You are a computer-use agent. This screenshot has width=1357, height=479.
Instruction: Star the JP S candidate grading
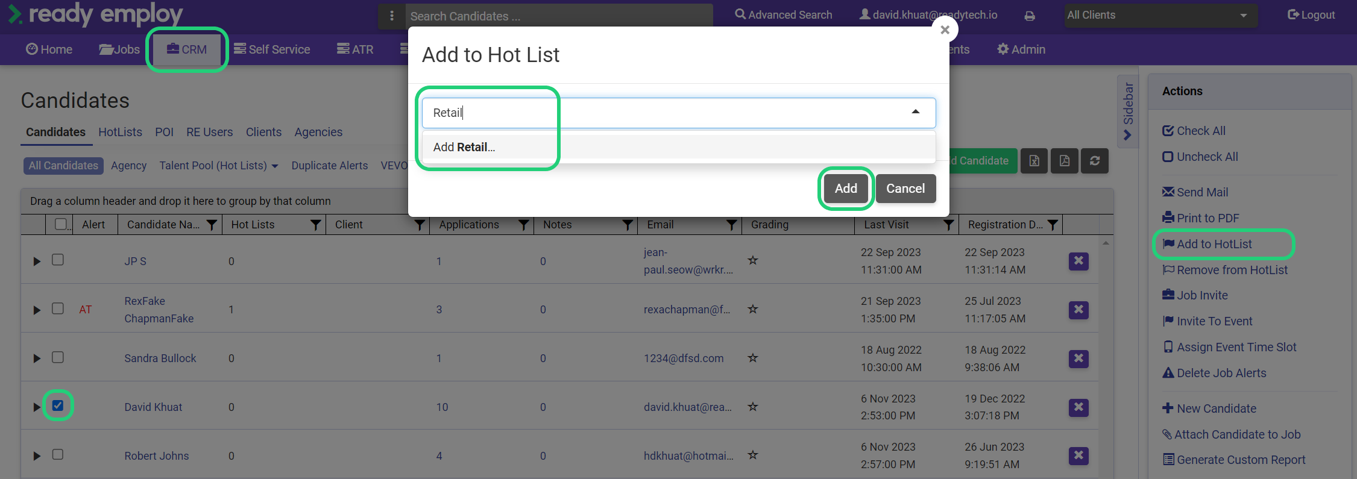tap(753, 260)
